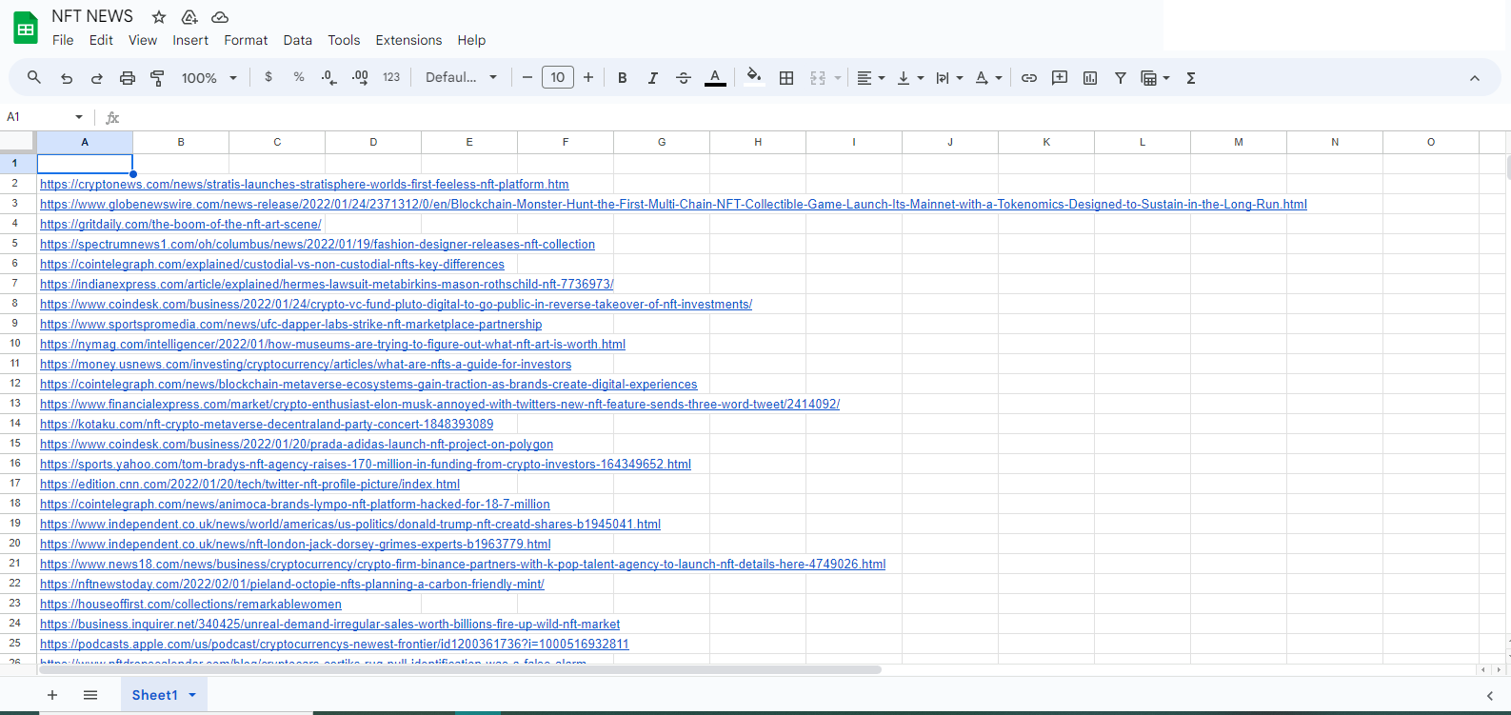This screenshot has width=1511, height=715.
Task: Click the font size field
Action: (558, 78)
